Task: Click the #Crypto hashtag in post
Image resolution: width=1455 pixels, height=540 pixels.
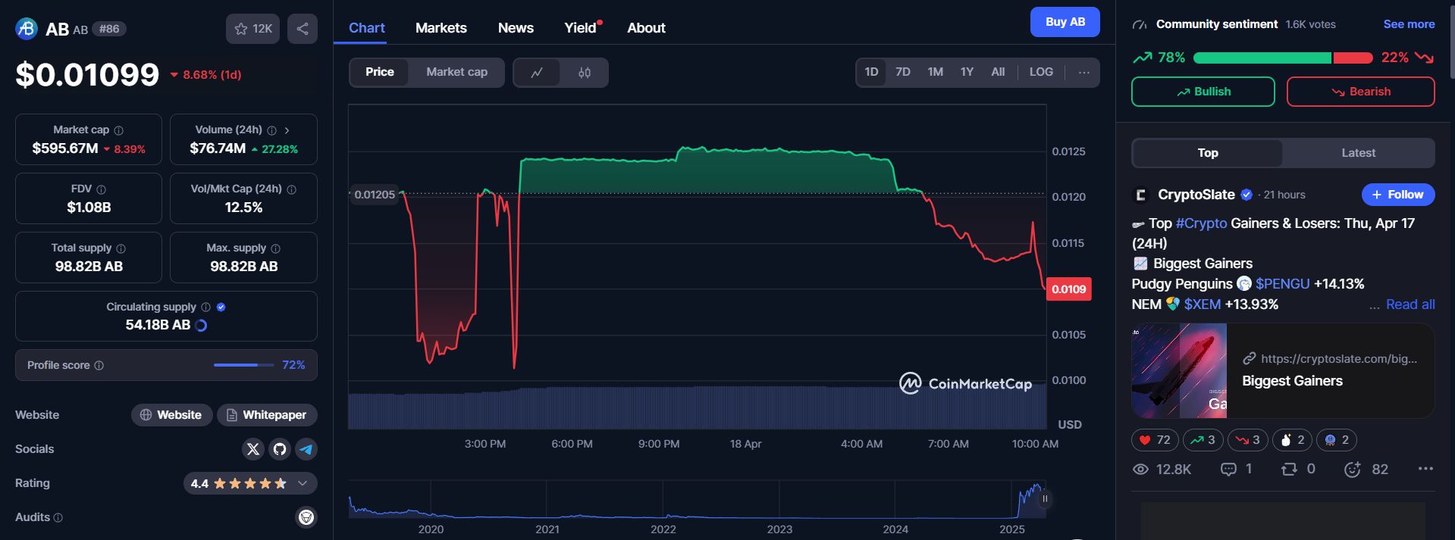Action: (x=1201, y=223)
